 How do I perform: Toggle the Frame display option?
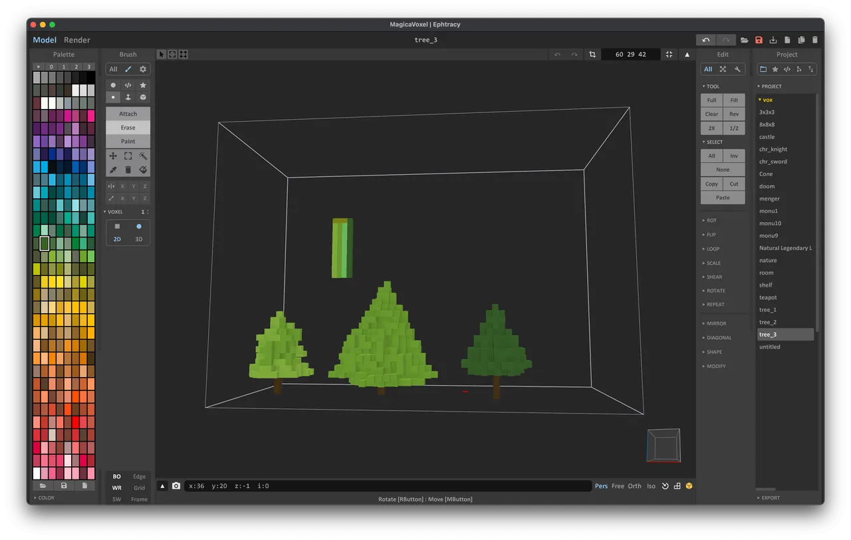139,499
